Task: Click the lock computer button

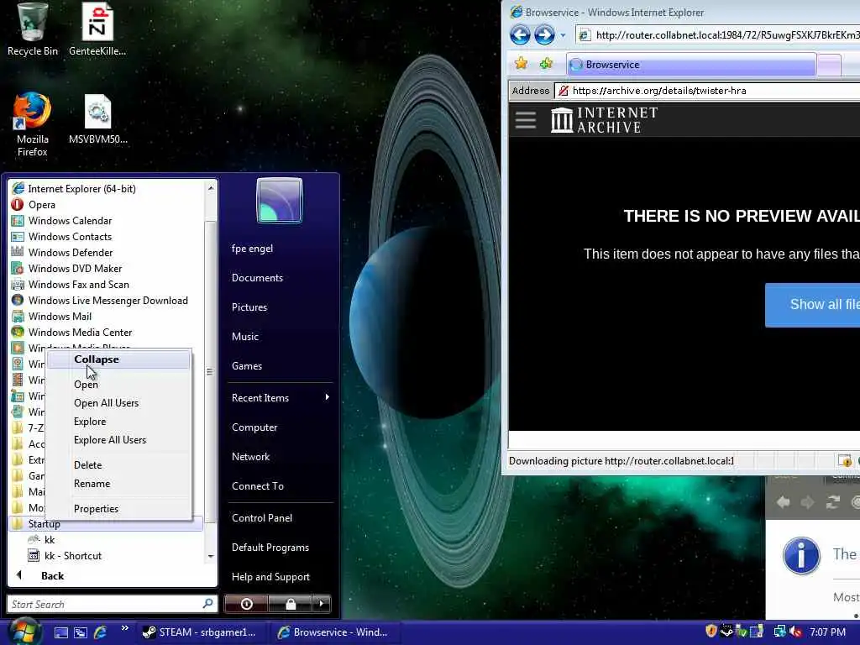Action: (290, 604)
